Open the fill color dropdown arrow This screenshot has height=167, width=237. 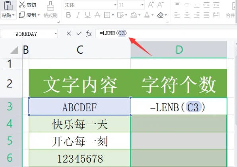[x=139, y=15]
